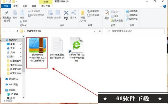This screenshot has width=168, height=104.
Task: Click the 删除 red X icon
Action: pos(66,13)
